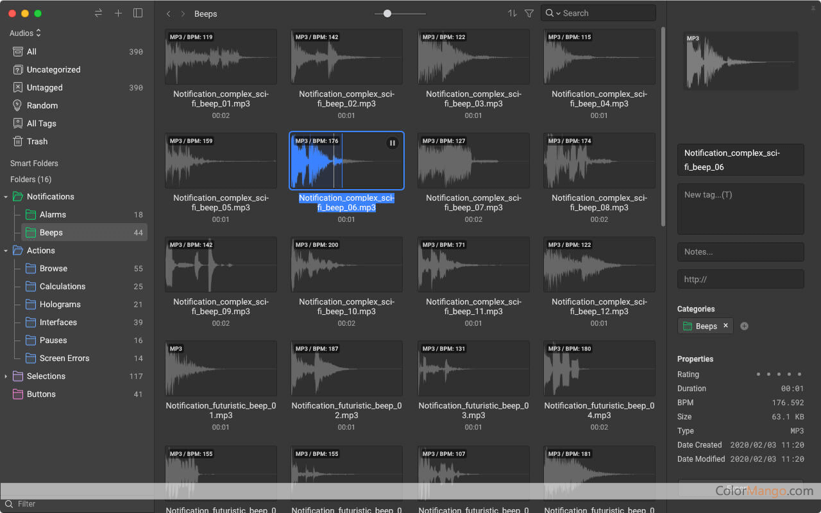
Task: Open the sort order icon
Action: tap(512, 13)
